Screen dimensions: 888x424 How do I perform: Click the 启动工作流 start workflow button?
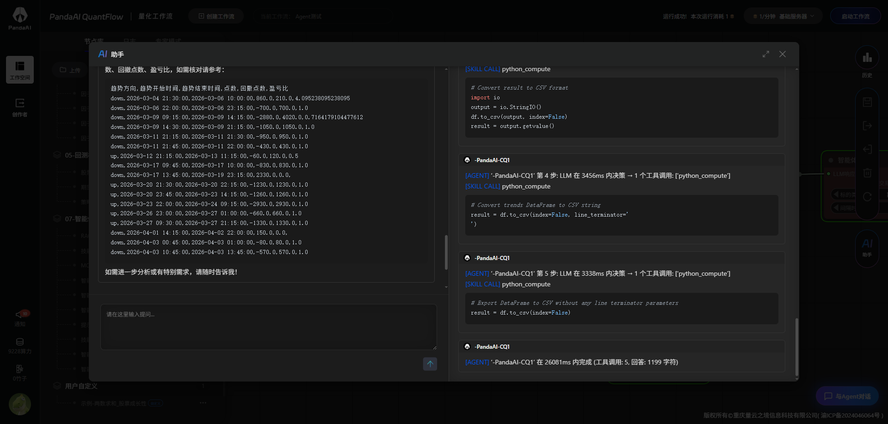pyautogui.click(x=855, y=16)
